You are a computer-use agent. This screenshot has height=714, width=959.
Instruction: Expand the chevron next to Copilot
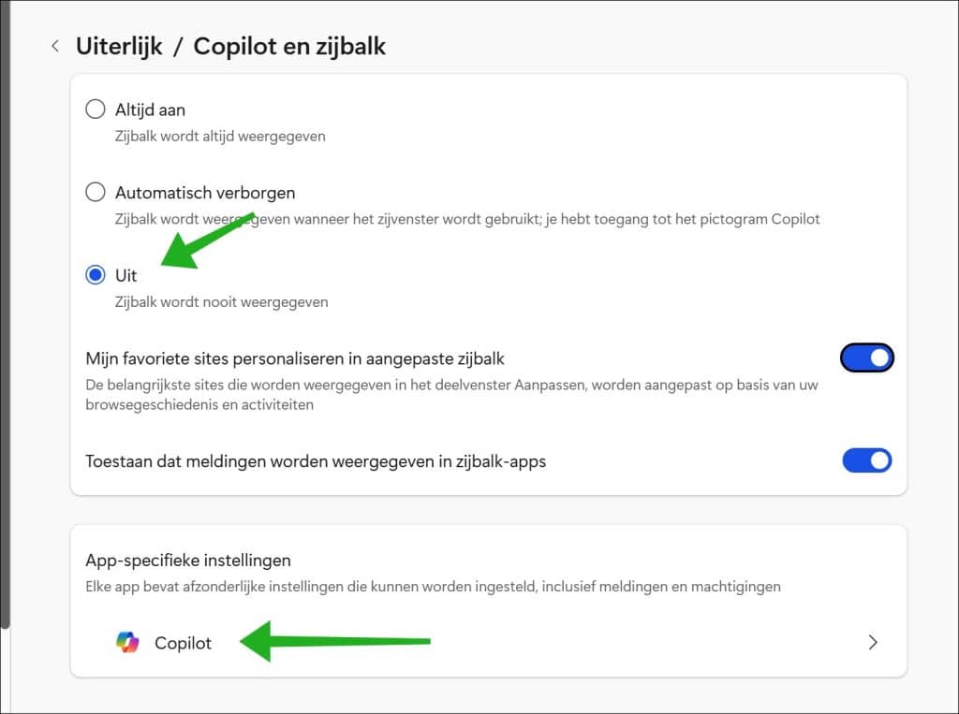[x=872, y=642]
